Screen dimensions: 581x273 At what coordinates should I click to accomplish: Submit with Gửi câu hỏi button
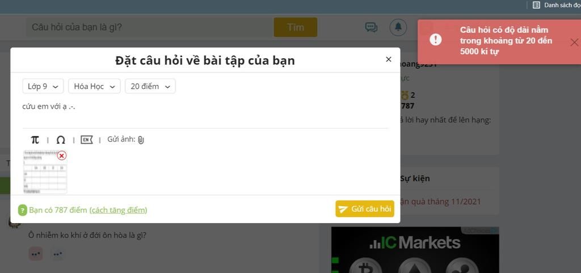click(x=365, y=209)
